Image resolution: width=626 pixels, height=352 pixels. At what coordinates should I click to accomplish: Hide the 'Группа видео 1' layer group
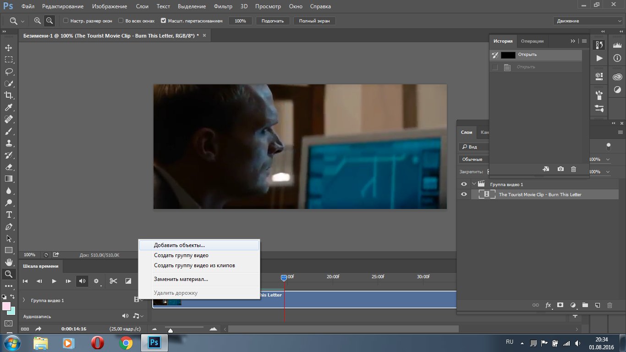coord(464,184)
